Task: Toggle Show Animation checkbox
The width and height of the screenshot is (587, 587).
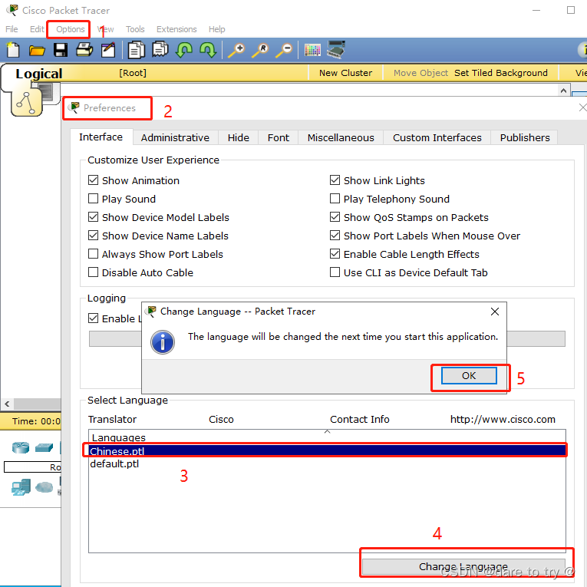Action: tap(93, 180)
